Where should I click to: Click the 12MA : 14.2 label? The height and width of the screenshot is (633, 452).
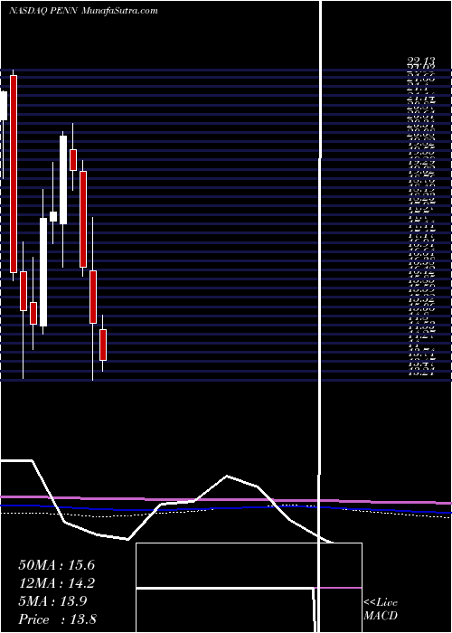coord(56,583)
